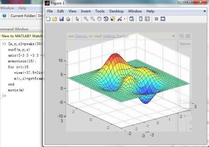Select the Pan hand tool
The image size is (209, 147).
99,19
